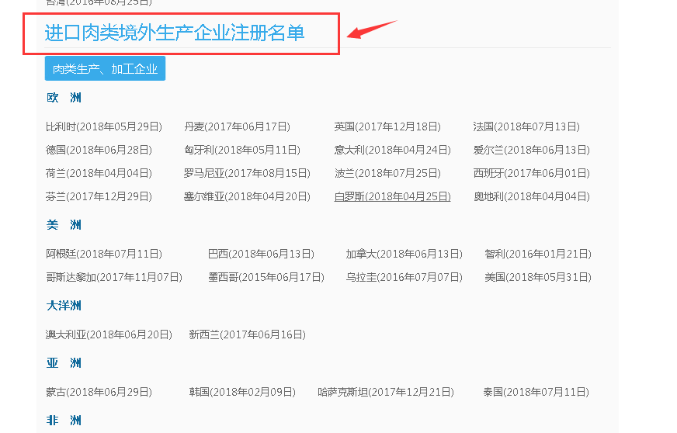Open 泰国(2018年07月11日) entry
677x433 pixels.
[536, 392]
